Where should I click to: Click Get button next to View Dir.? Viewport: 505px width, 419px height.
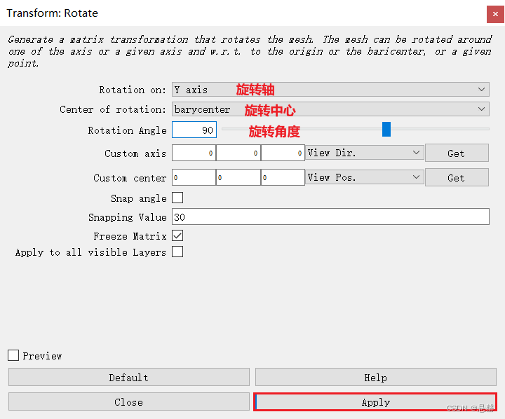[457, 153]
